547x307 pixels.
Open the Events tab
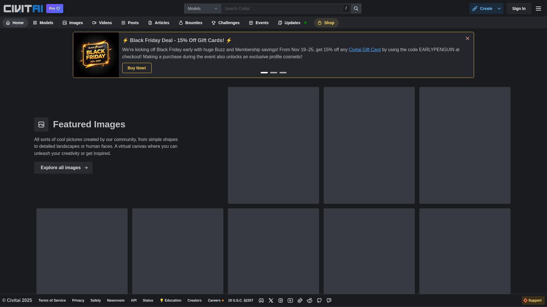pos(259,23)
